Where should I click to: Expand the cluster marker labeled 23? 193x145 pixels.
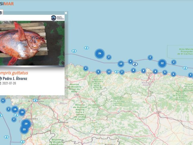click(24, 130)
